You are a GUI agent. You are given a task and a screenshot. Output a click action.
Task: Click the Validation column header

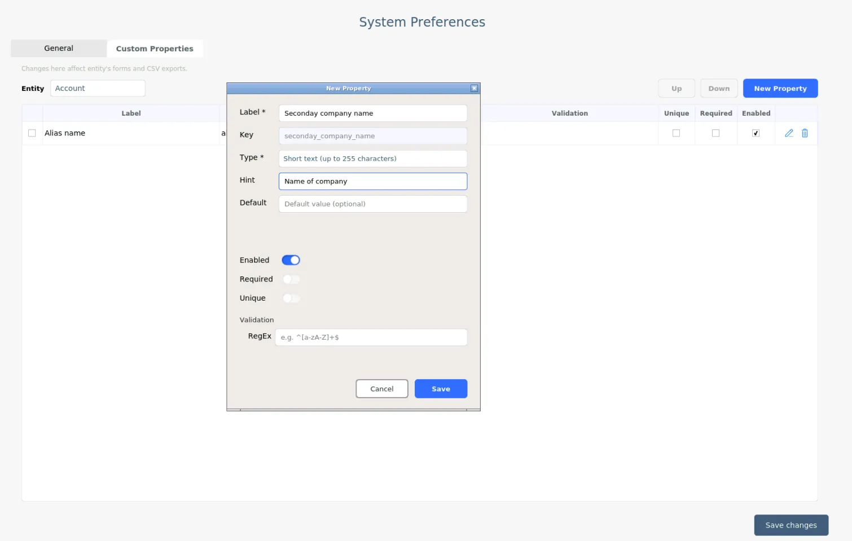pos(570,113)
